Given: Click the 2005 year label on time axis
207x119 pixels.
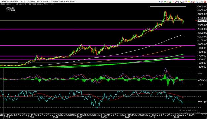Looking at the screenshot, I should point(7,117).
